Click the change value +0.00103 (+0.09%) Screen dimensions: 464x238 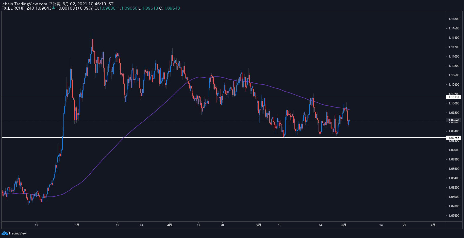coord(74,8)
